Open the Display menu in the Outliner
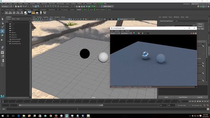Viewport: 210px width, 118px height. click(x=8, y=19)
